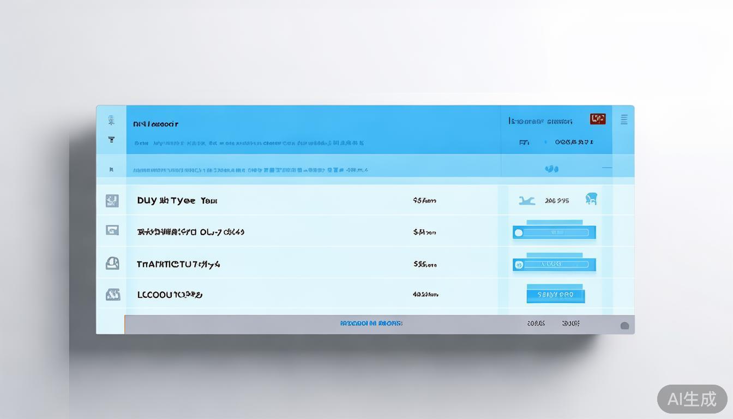Screen dimensions: 733x419
Task: Click the gray circle icon in the footer
Action: pos(624,326)
